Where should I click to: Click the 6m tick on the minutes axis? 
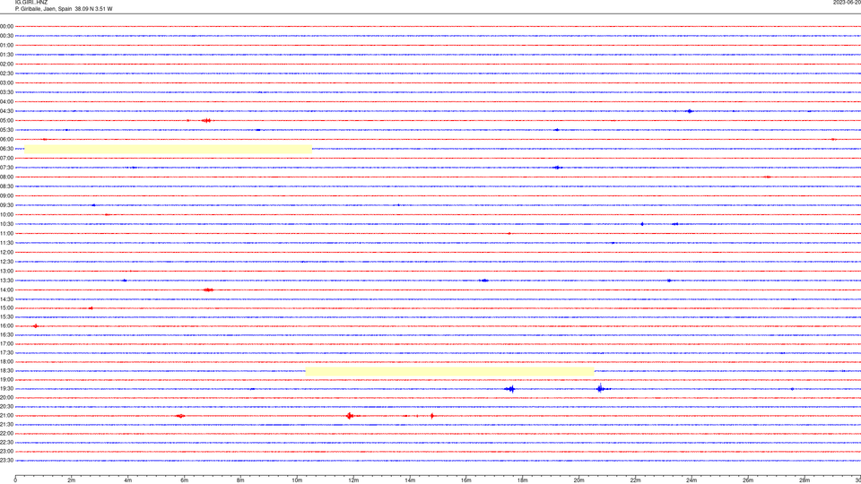pos(184,480)
